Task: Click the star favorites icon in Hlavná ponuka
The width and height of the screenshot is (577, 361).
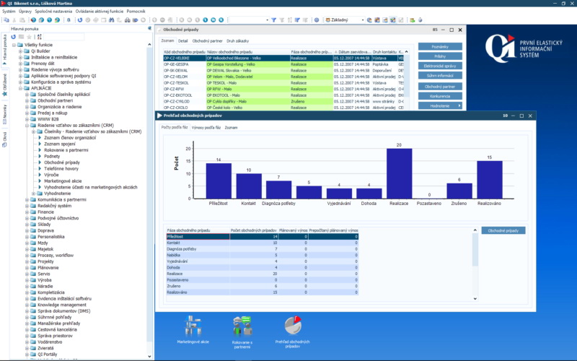Action: tap(29, 37)
